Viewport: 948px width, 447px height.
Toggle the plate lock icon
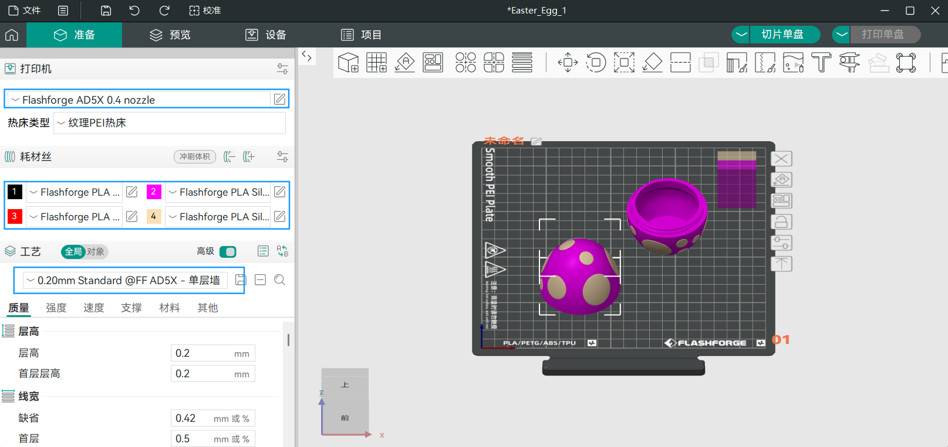(781, 222)
